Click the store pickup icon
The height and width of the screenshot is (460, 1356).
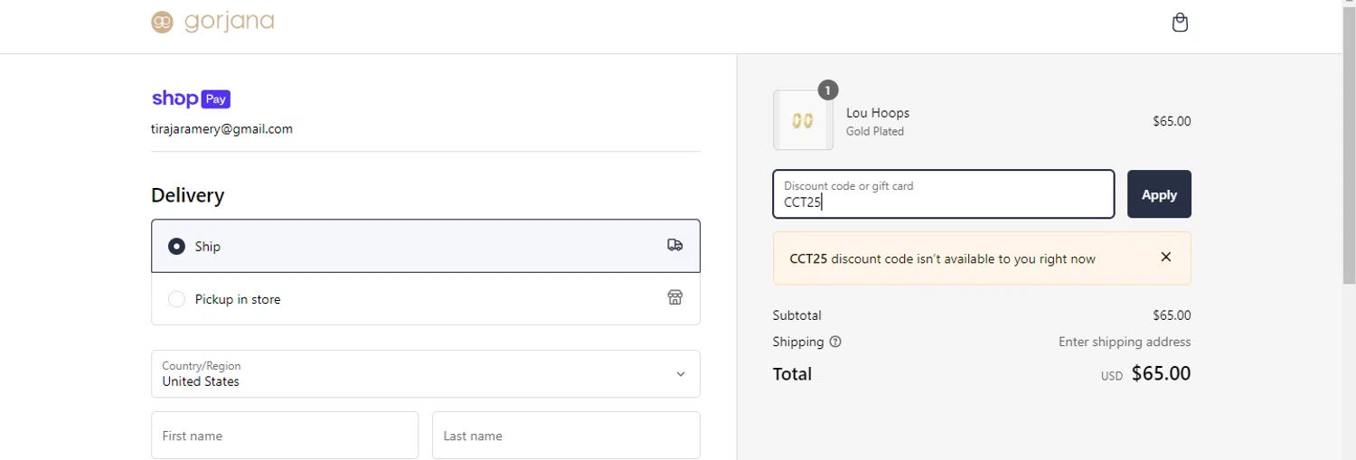pos(675,298)
